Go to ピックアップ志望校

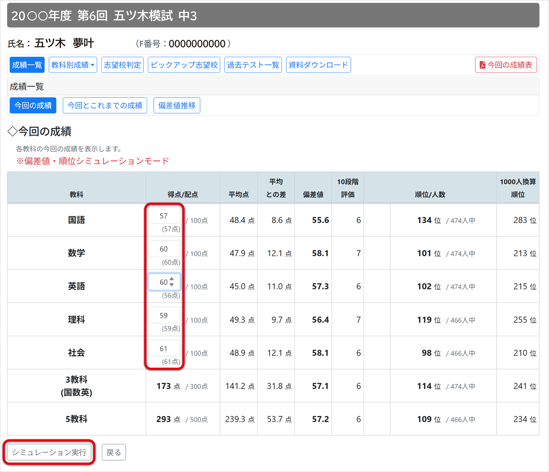point(184,65)
